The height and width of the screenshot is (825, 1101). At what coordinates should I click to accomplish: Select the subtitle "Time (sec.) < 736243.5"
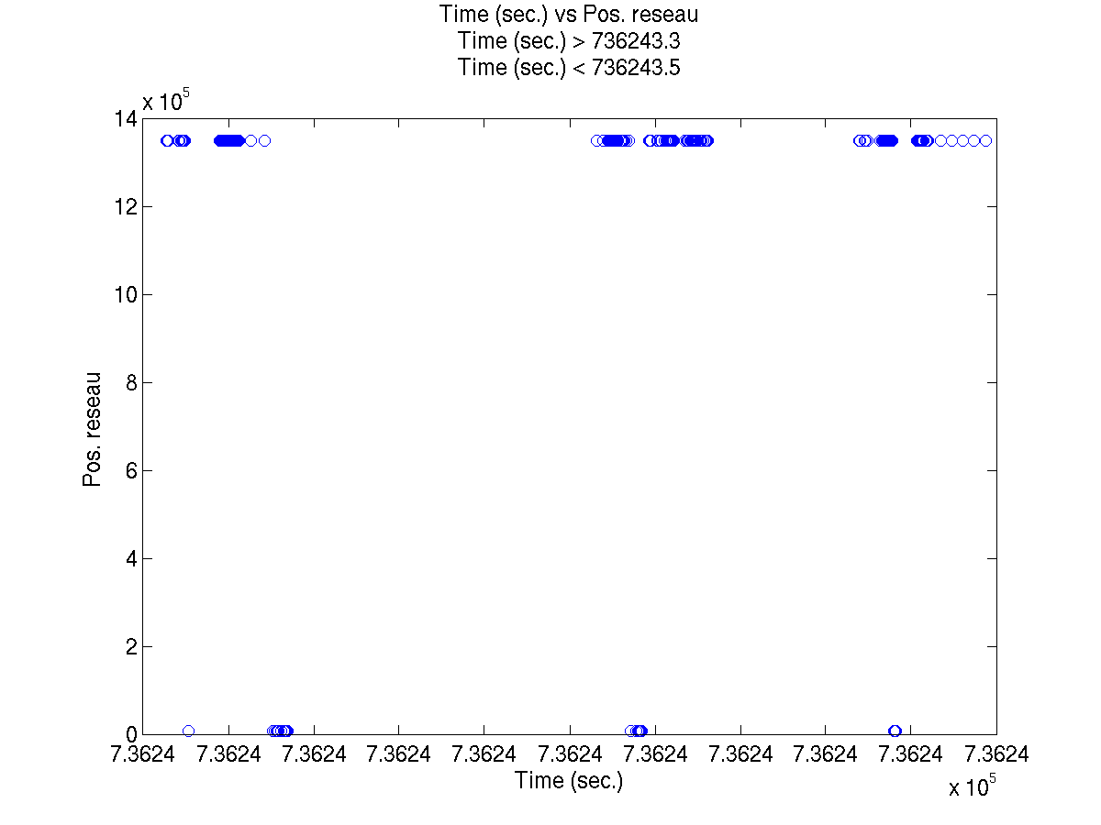[569, 68]
